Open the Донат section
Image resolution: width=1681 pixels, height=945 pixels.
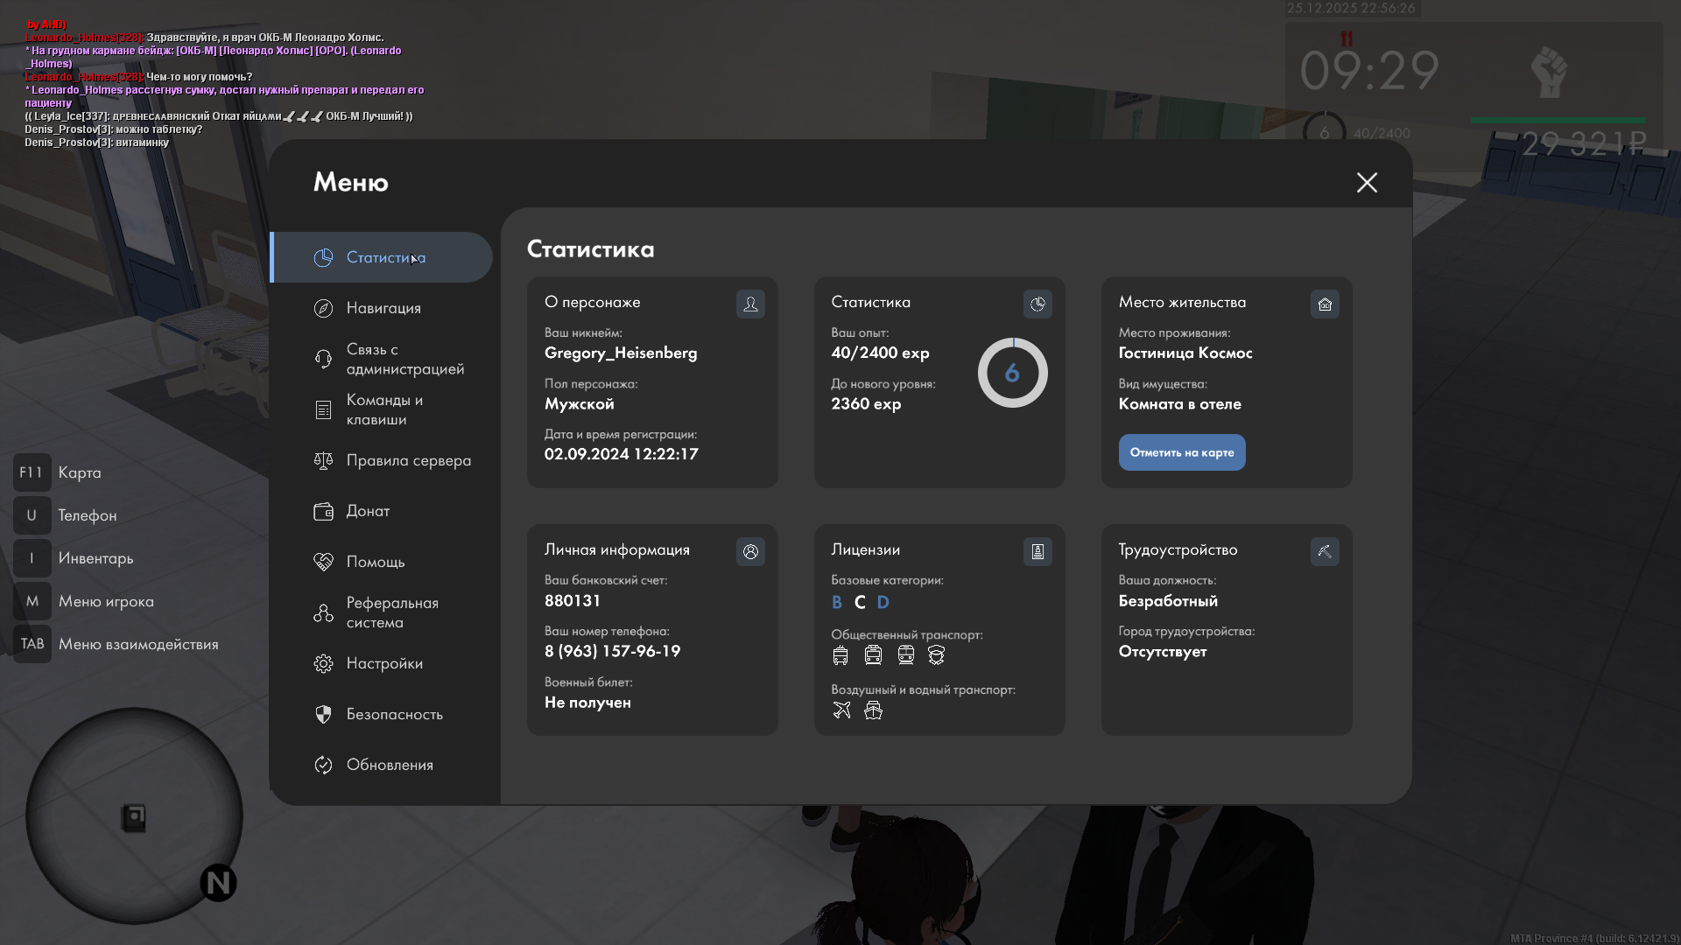[x=368, y=511]
